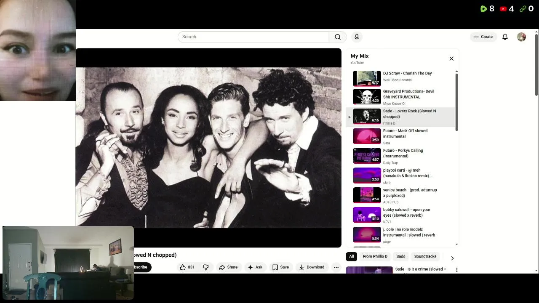Play venice beach prod. adturnup track

click(410, 193)
